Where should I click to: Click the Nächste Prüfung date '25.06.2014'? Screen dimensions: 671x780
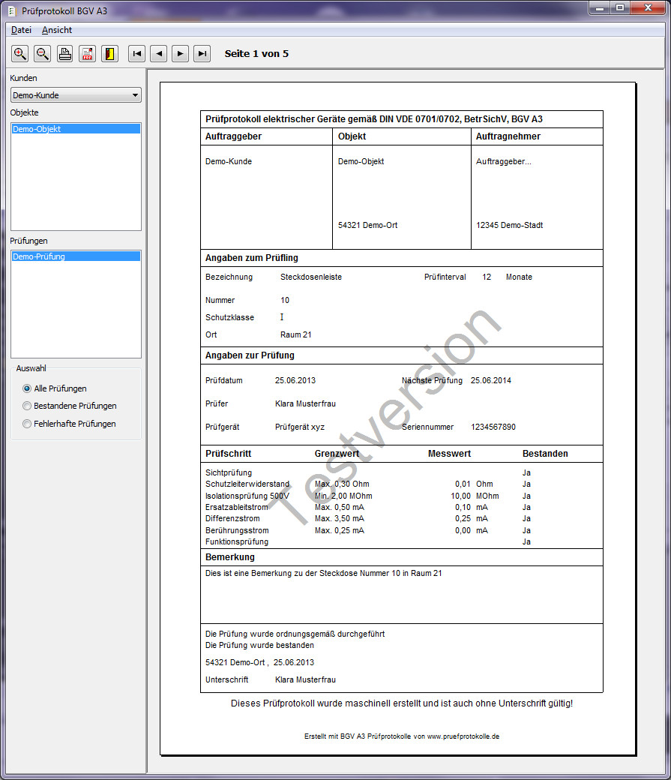(x=491, y=380)
